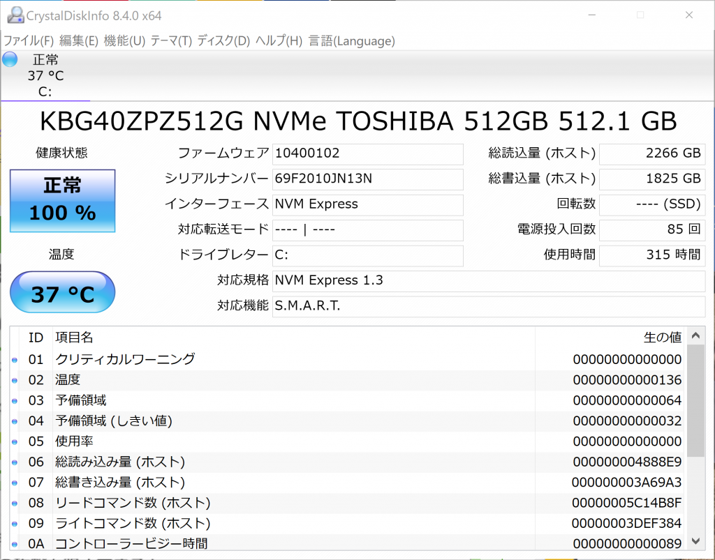
Task: Click the 電源投入回数 value 85 回
Action: pos(652,230)
